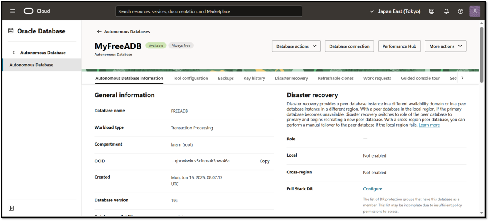This screenshot has width=489, height=221.
Task: Open the Disaster recovery tab
Action: coord(291,78)
